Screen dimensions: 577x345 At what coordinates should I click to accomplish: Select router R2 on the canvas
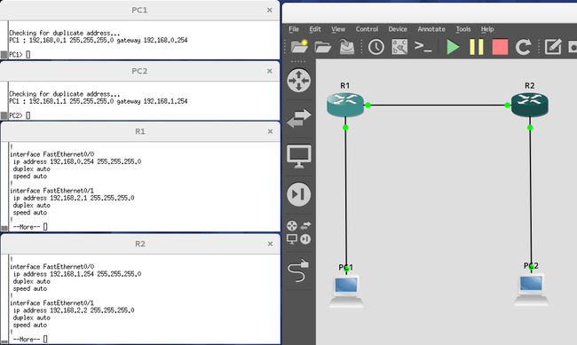[x=530, y=105]
